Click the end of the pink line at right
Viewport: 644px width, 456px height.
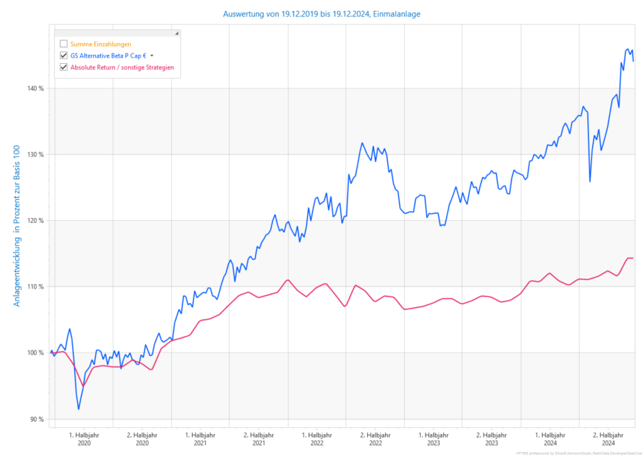(x=632, y=258)
